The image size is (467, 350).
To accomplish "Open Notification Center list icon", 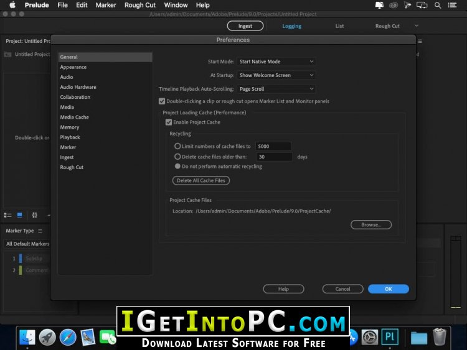I will 453,5.
